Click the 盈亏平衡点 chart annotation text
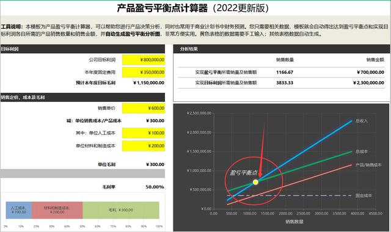The image size is (391, 232). click(243, 173)
